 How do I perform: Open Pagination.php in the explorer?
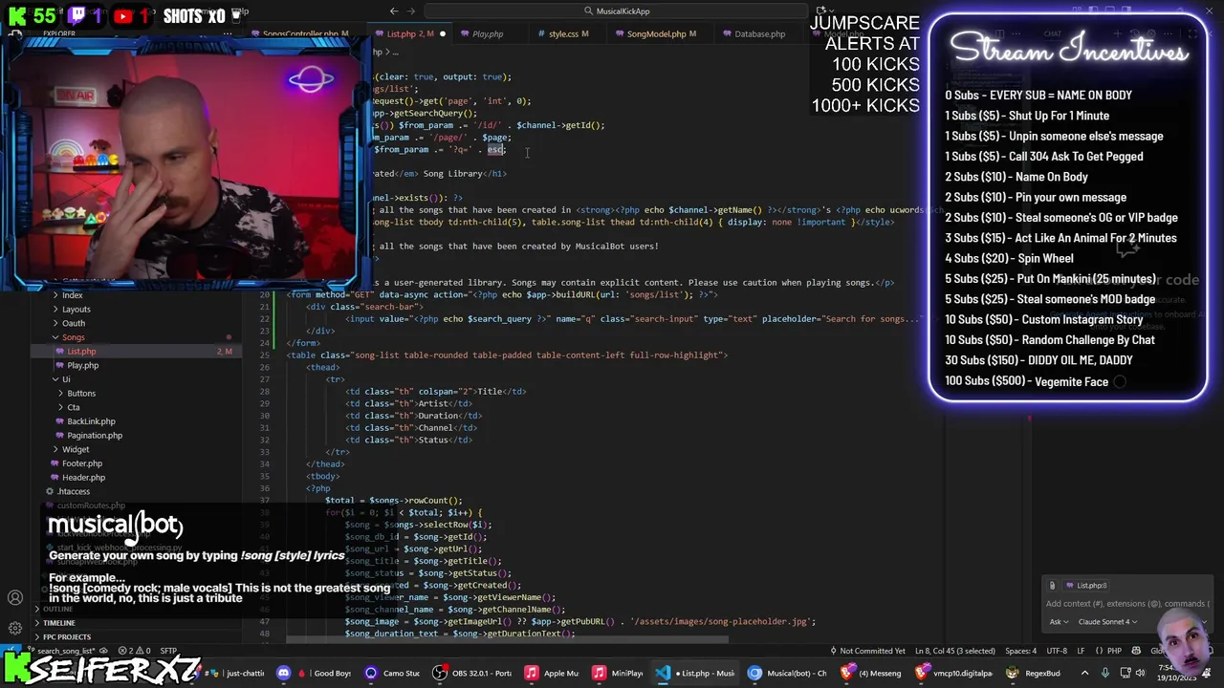[95, 435]
